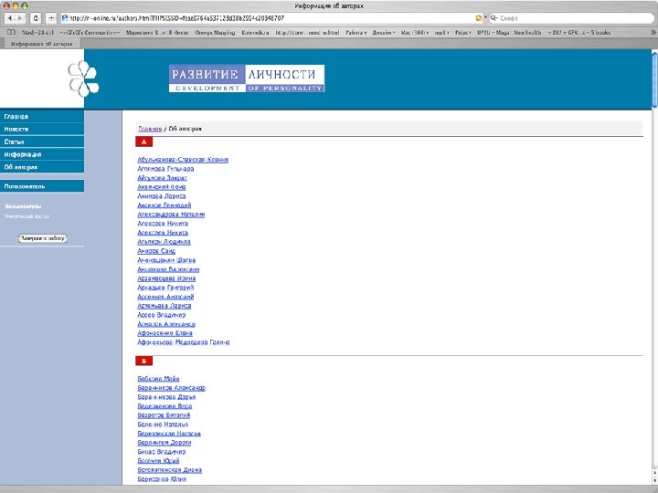Open author Амиров Саид

[156, 251]
